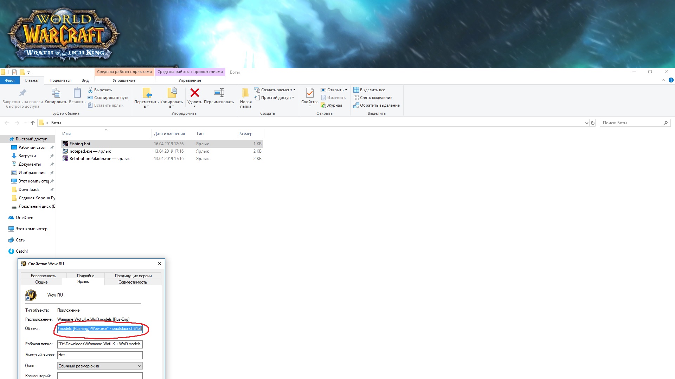
Task: Click the up-arrow navigation button
Action: 33,123
